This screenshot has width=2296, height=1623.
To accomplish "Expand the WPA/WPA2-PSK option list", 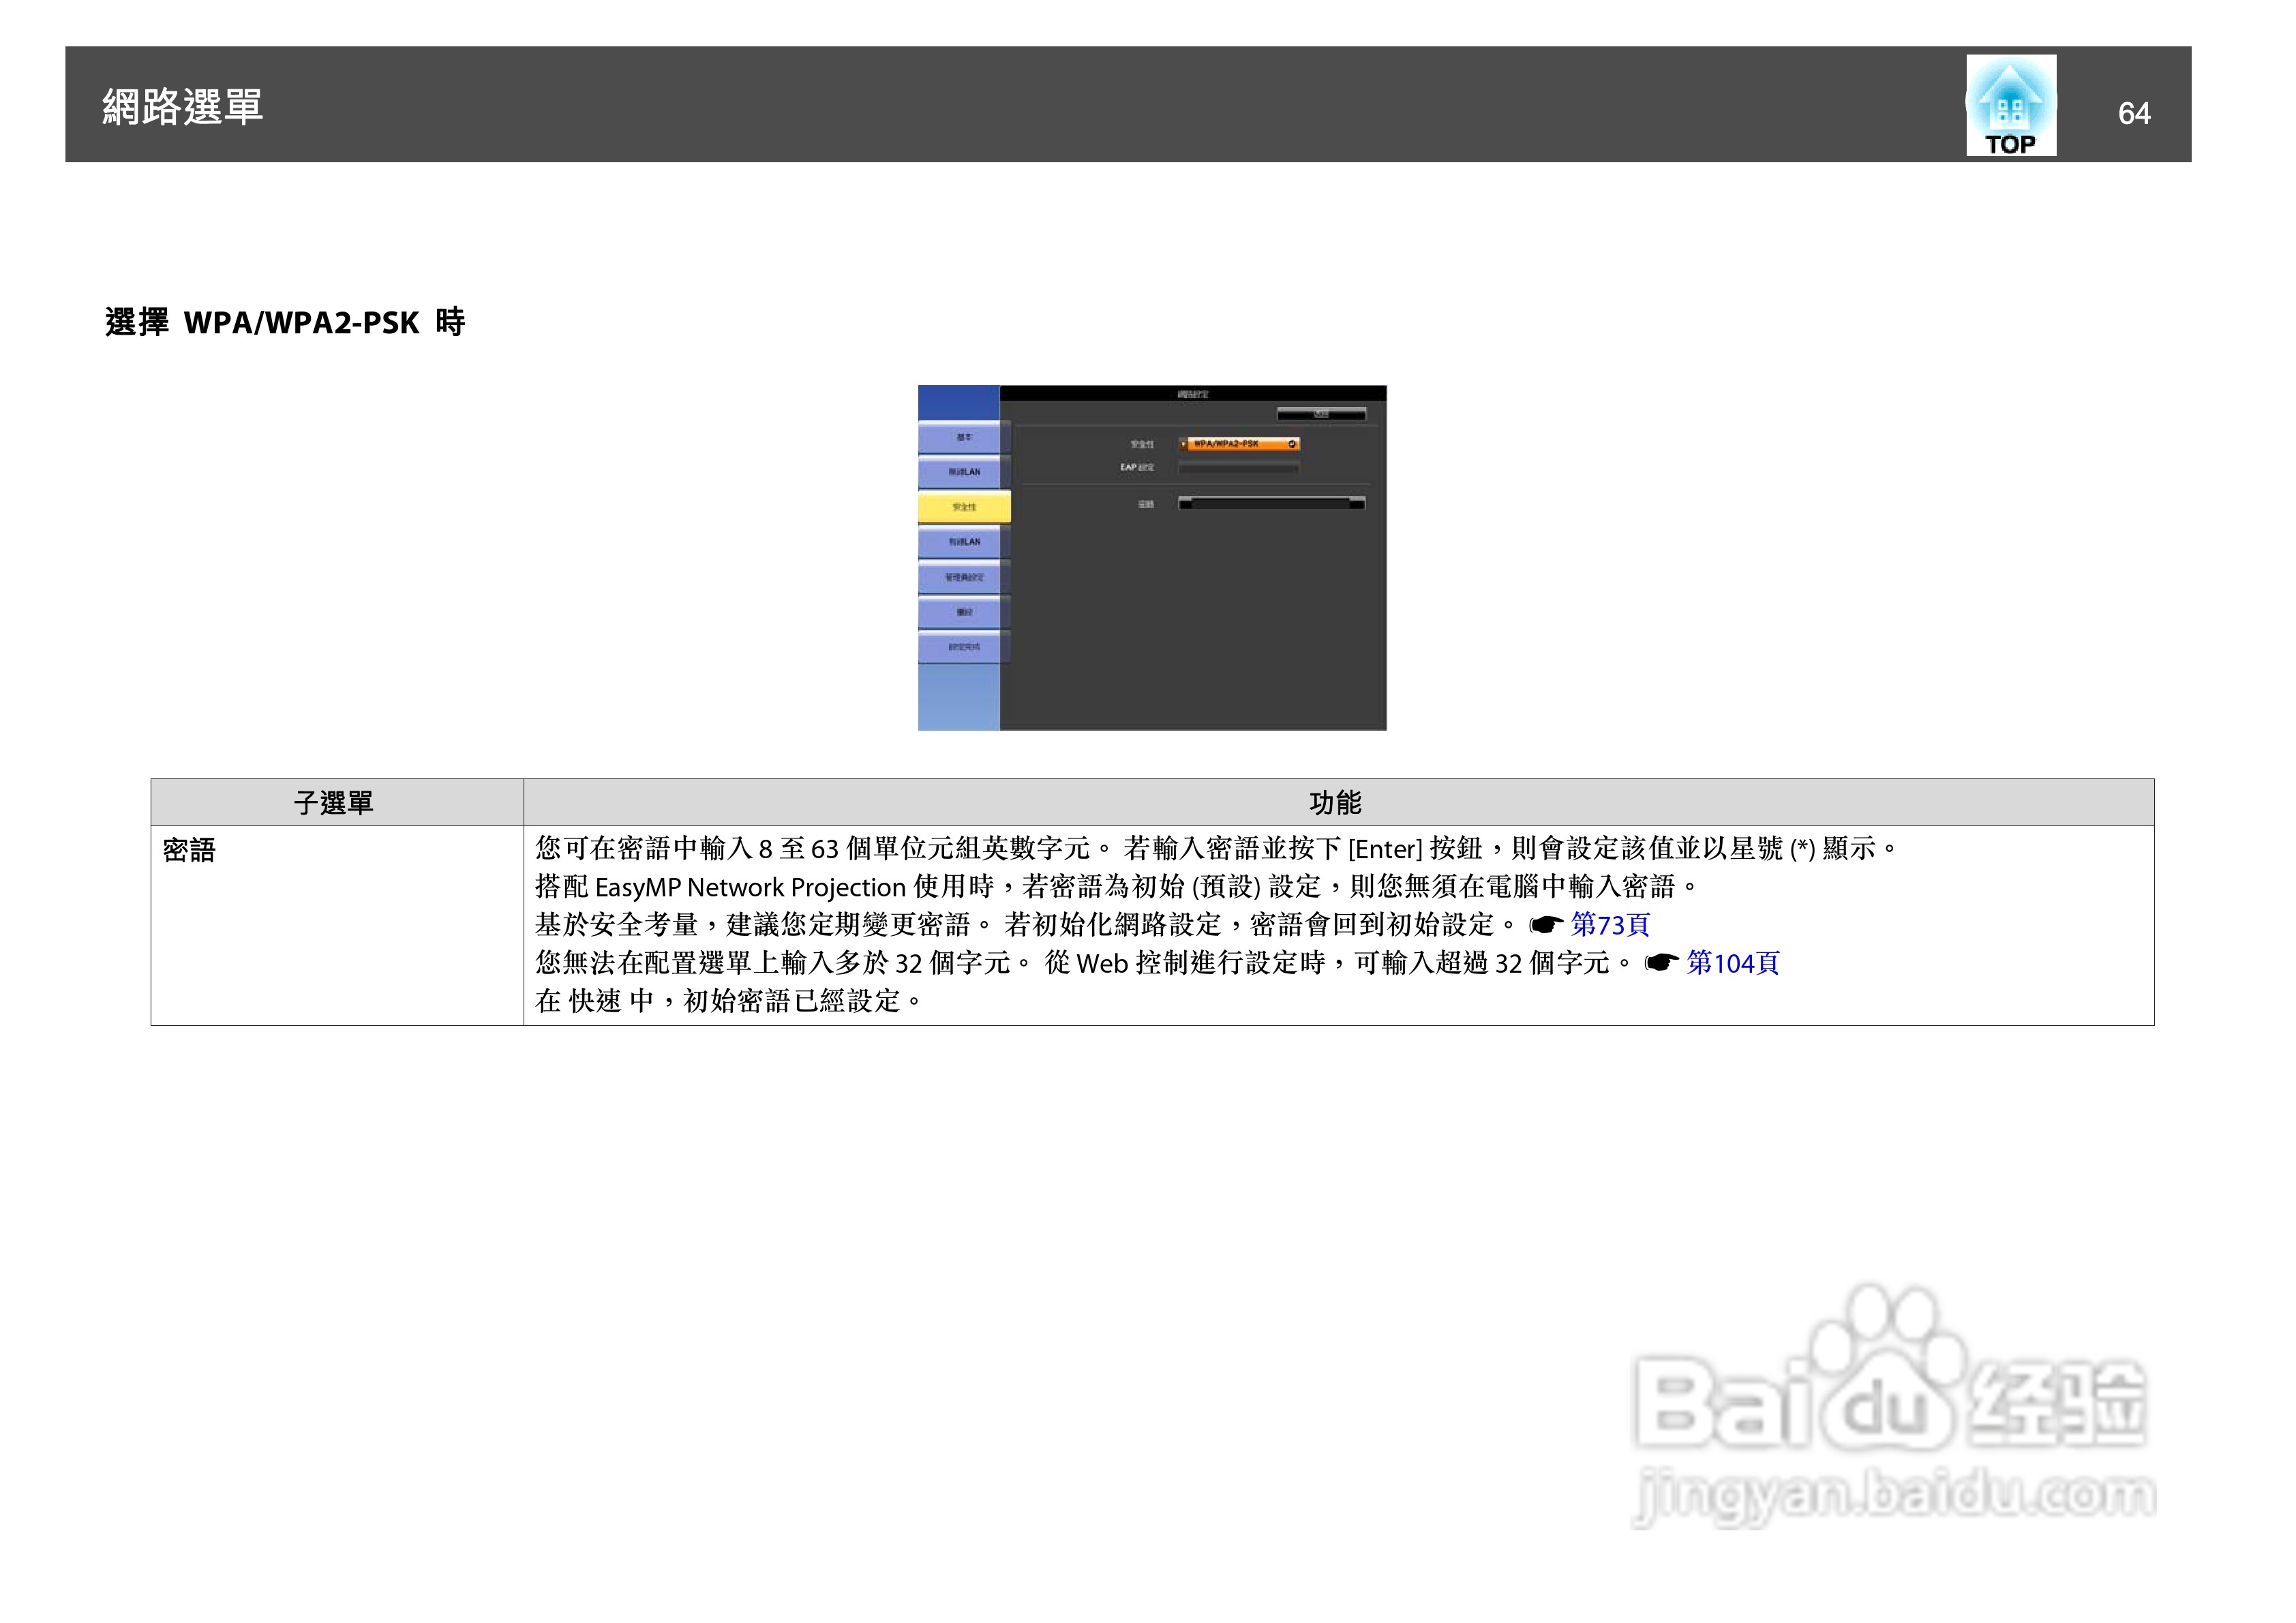I will [1292, 444].
